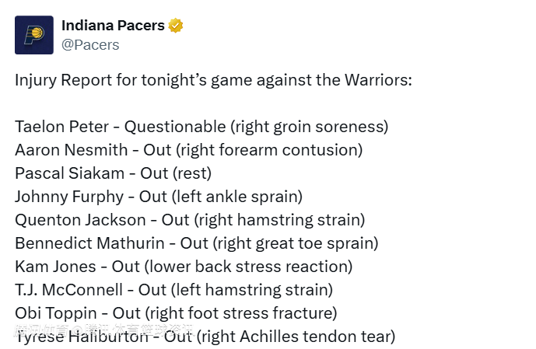Select the T.J. McConnell hamstring line

pos(173,290)
